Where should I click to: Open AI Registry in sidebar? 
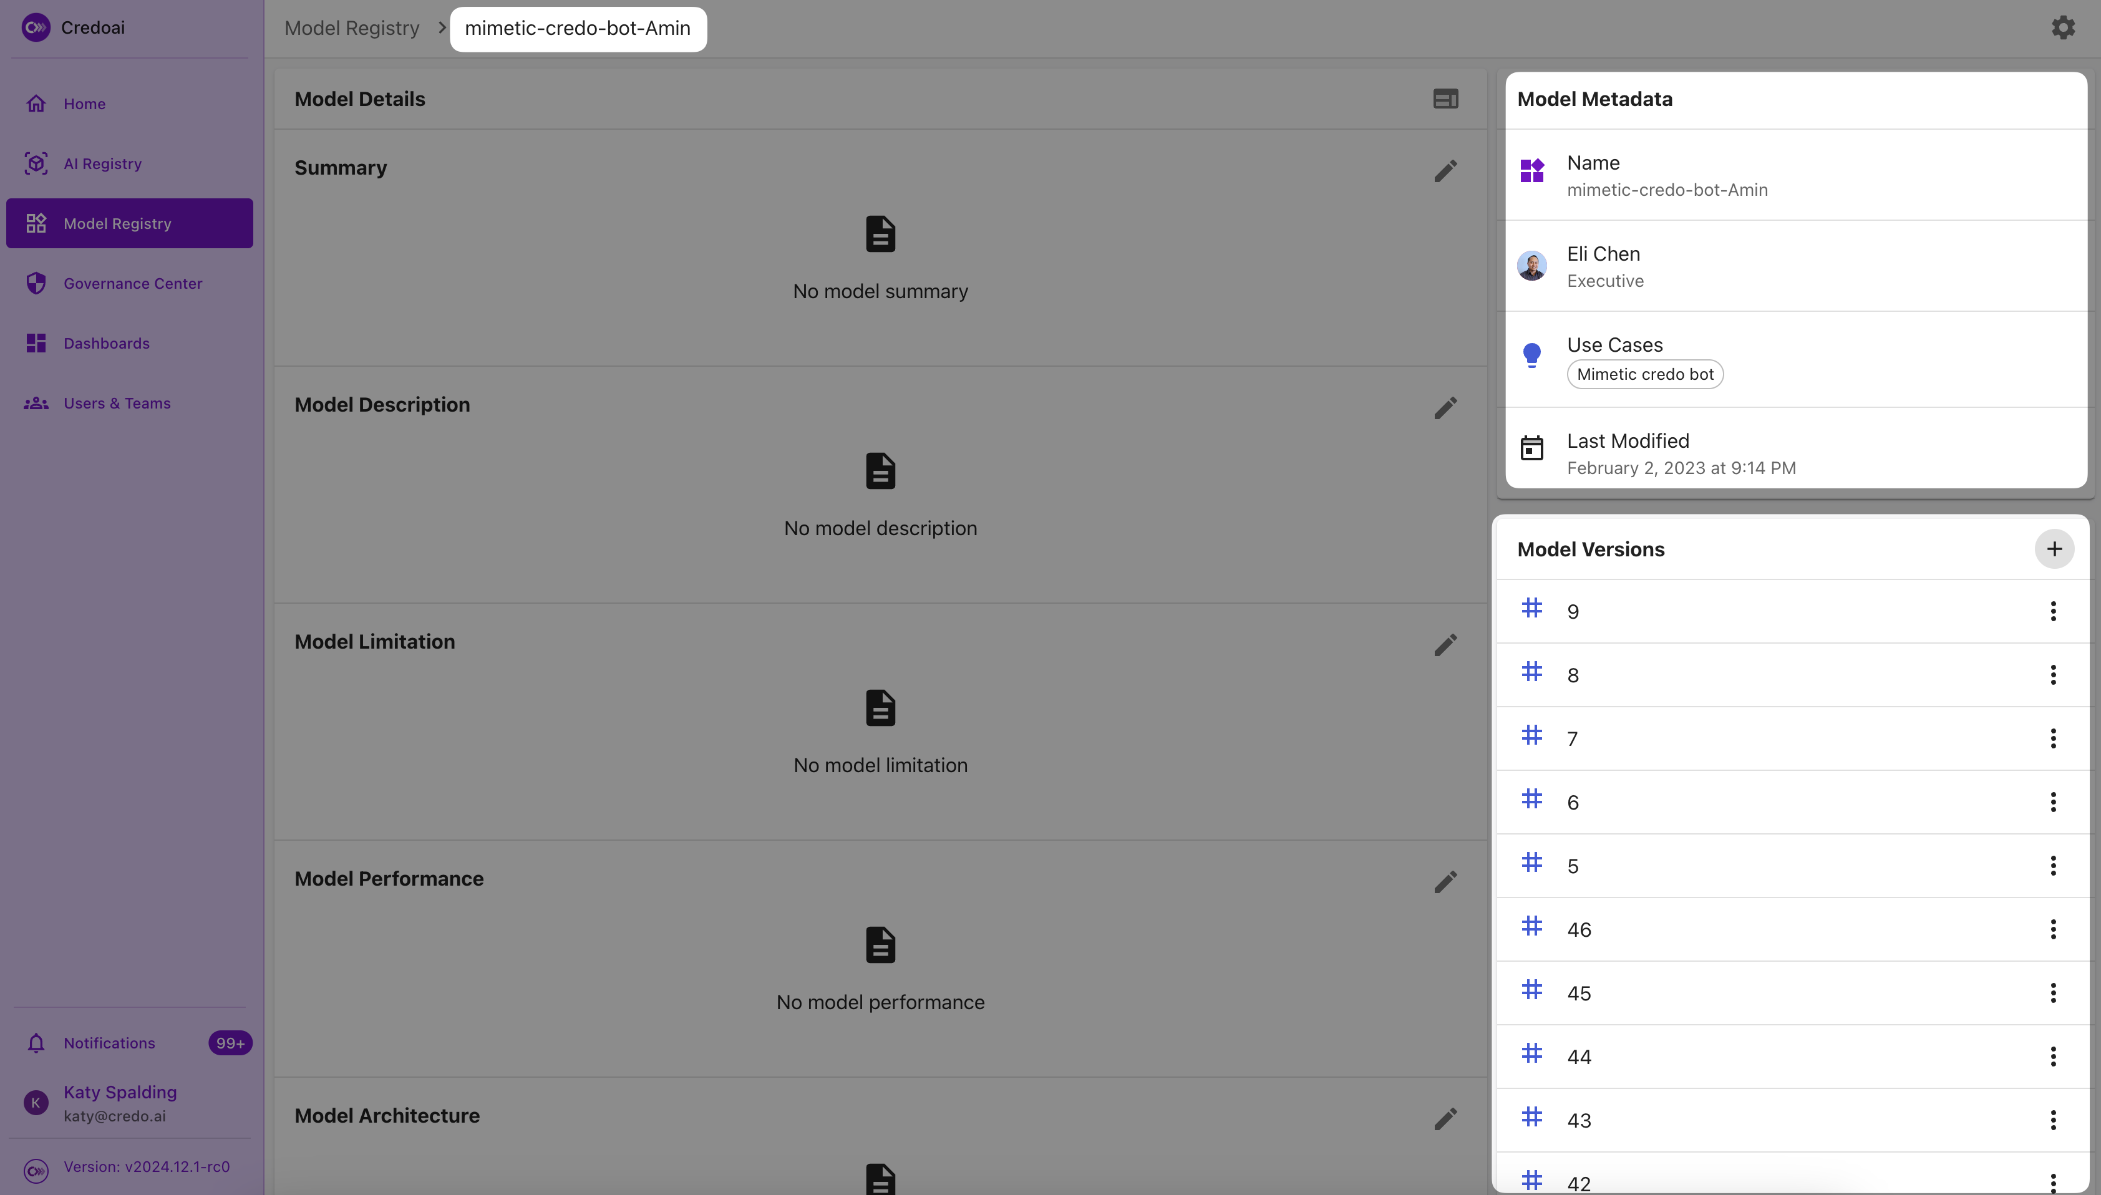pyautogui.click(x=130, y=163)
